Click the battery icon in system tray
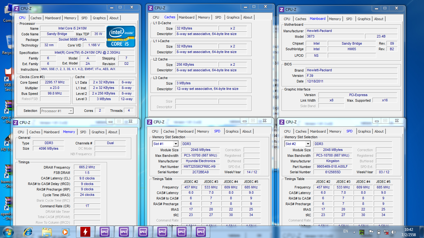 (x=379, y=232)
